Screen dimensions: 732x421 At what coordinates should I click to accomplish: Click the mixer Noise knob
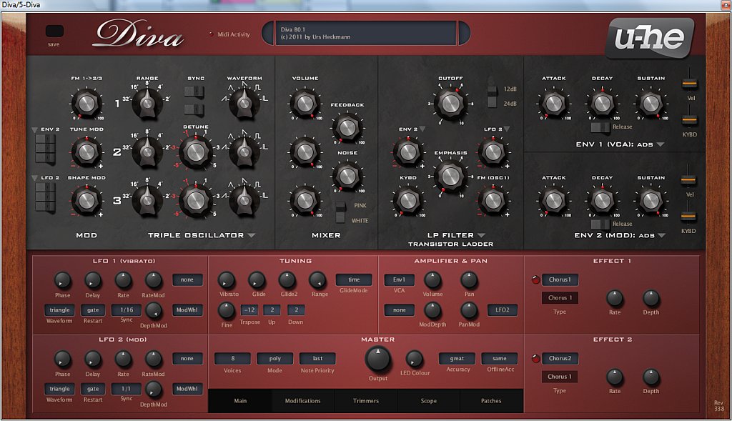pyautogui.click(x=347, y=175)
